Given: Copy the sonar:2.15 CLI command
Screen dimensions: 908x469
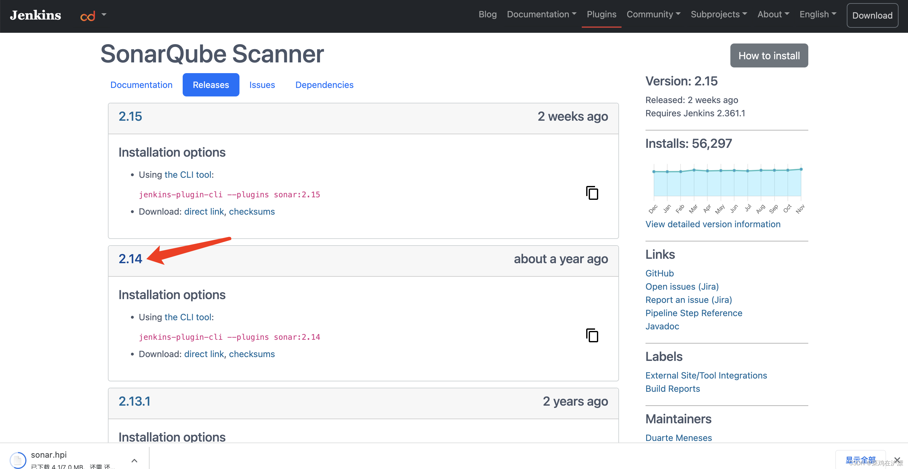Looking at the screenshot, I should pyautogui.click(x=592, y=193).
